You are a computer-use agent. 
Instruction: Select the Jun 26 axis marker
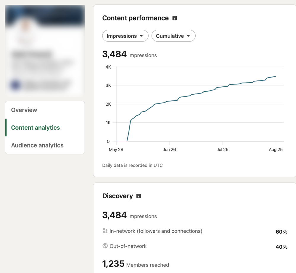click(169, 150)
